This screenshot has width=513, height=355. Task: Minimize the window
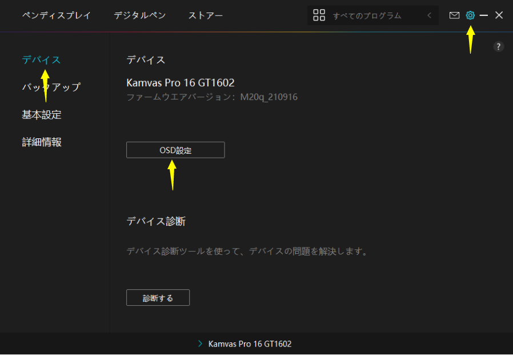483,15
